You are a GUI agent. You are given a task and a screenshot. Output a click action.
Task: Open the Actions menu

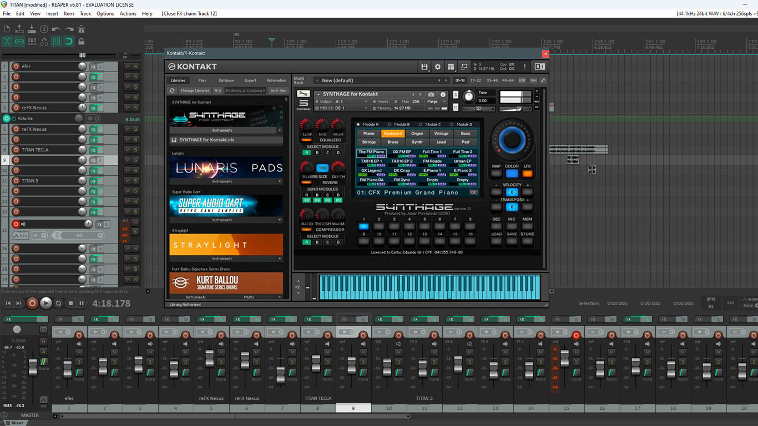point(128,13)
